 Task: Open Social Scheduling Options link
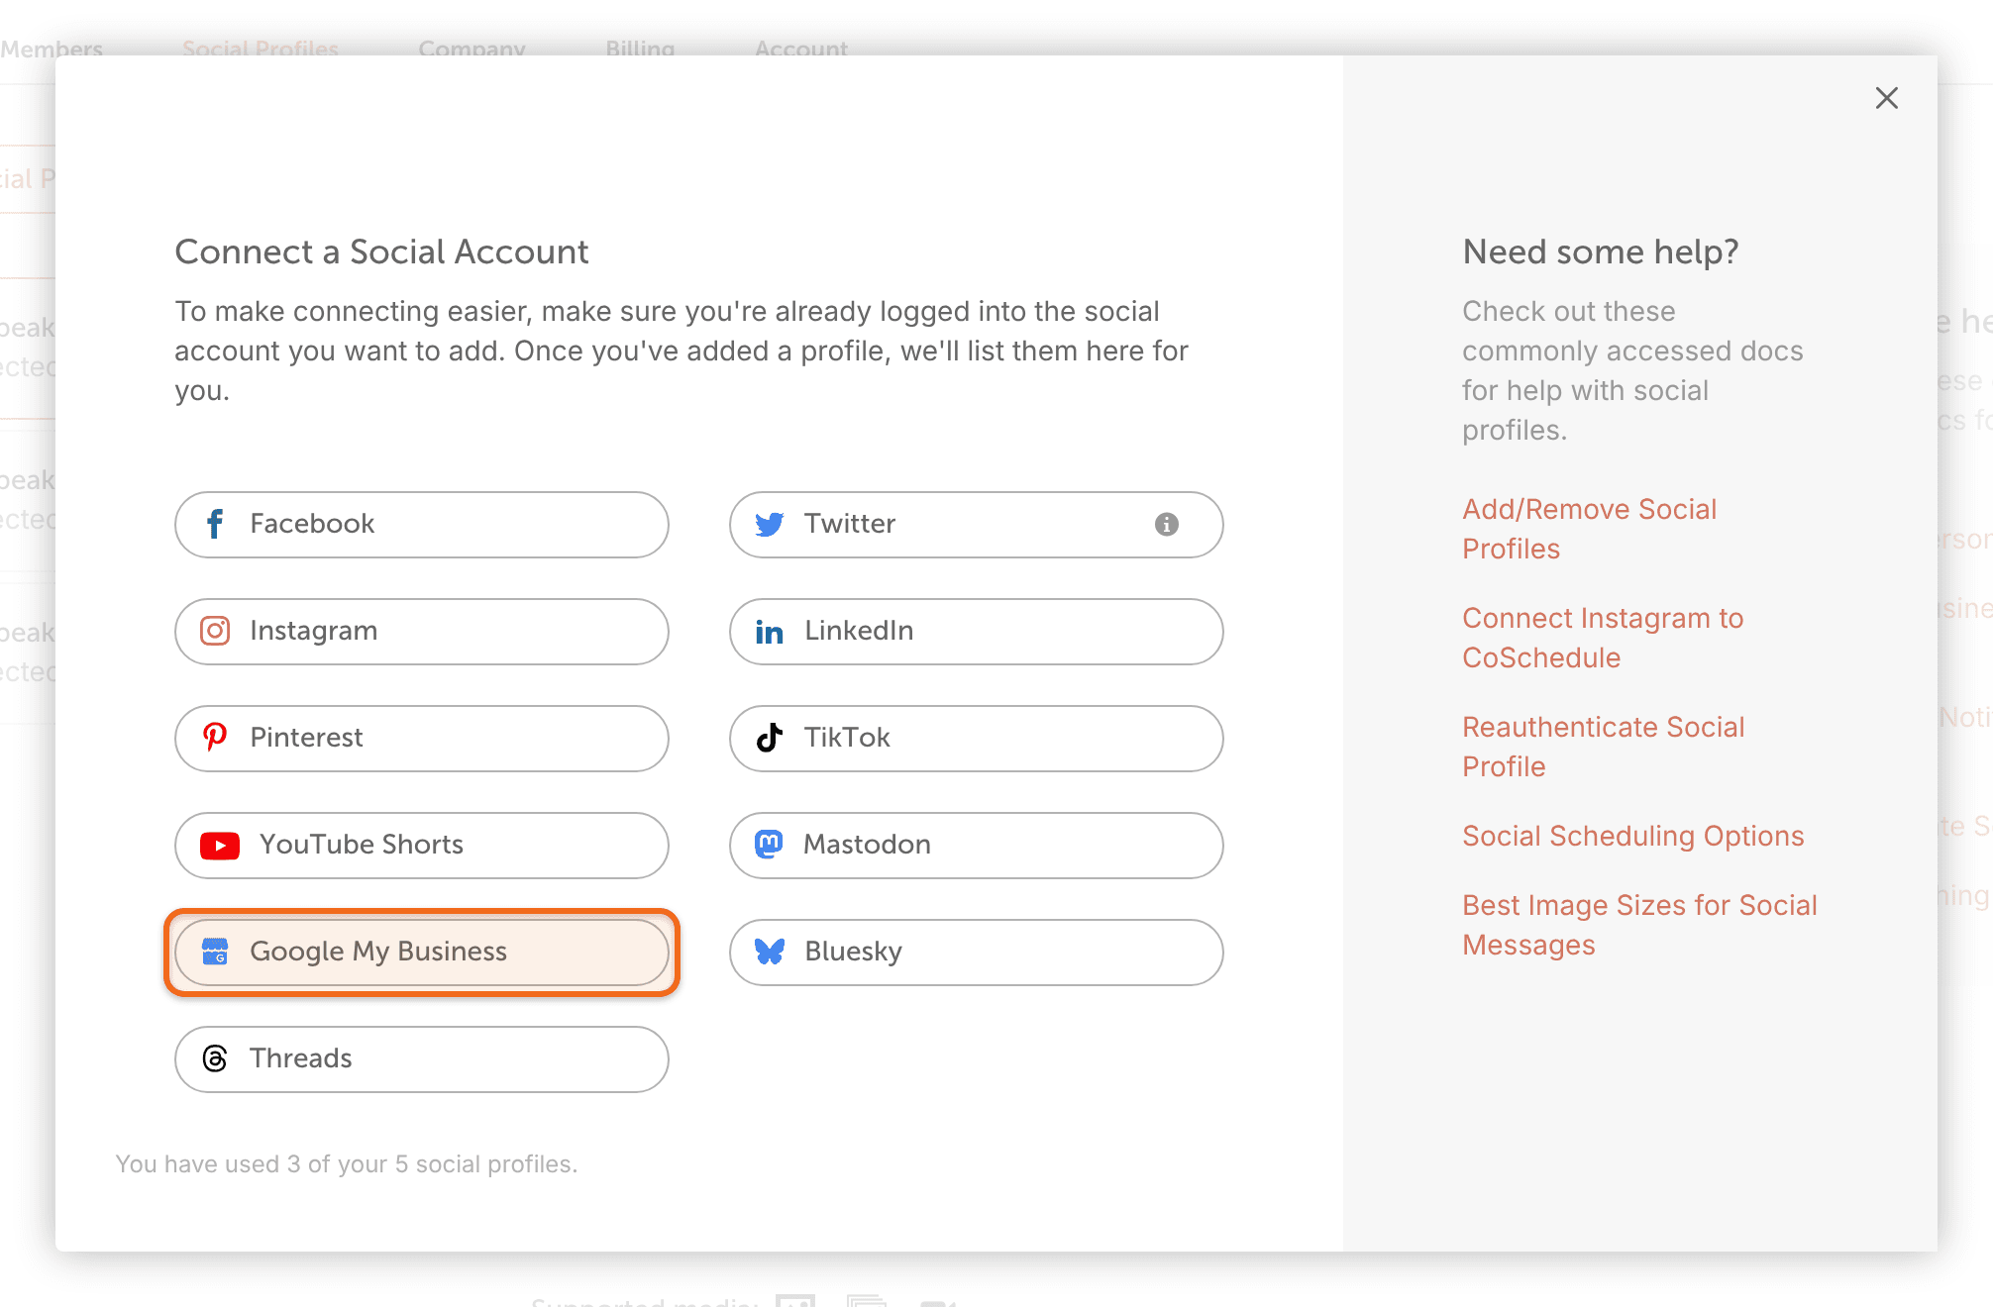(x=1632, y=836)
